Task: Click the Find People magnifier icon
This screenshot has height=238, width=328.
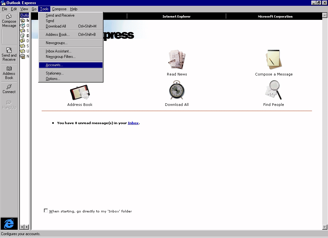Action: pos(274,90)
